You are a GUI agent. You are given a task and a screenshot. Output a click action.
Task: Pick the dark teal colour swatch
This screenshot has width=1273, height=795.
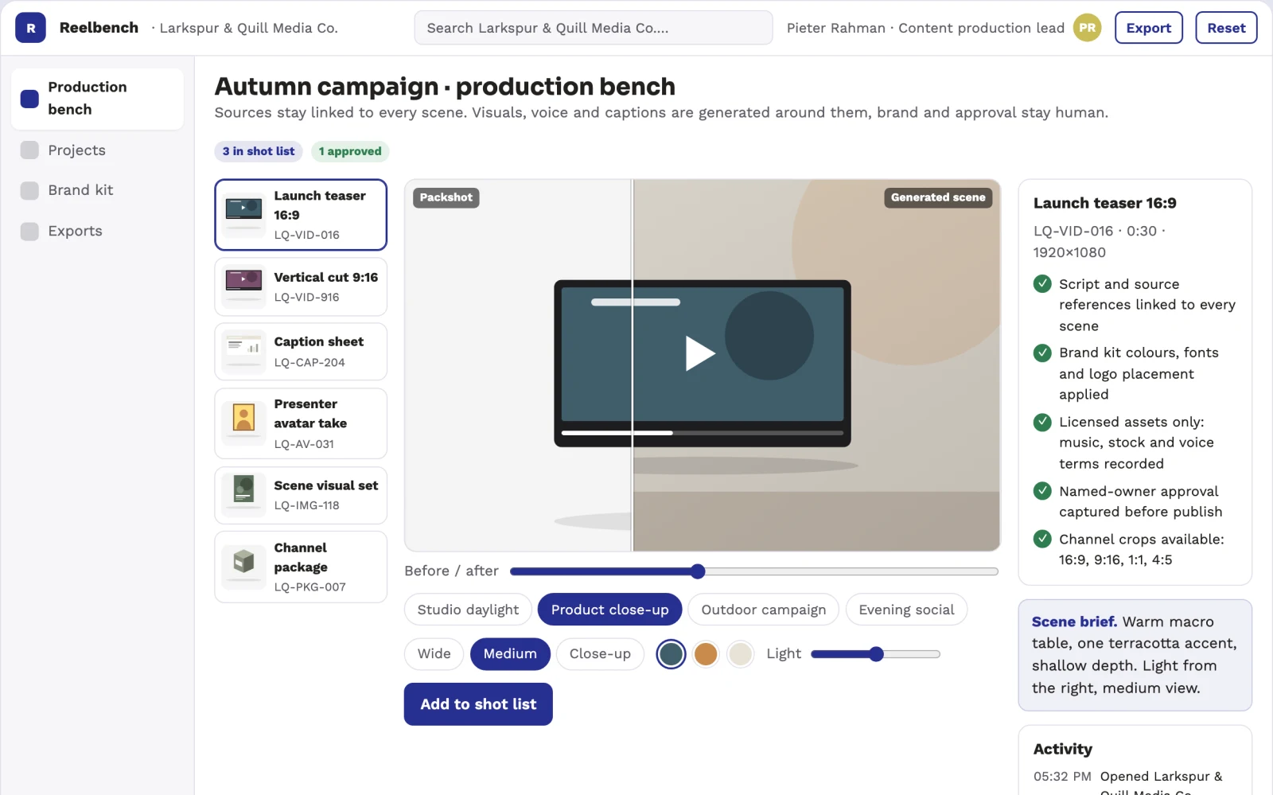pyautogui.click(x=671, y=654)
